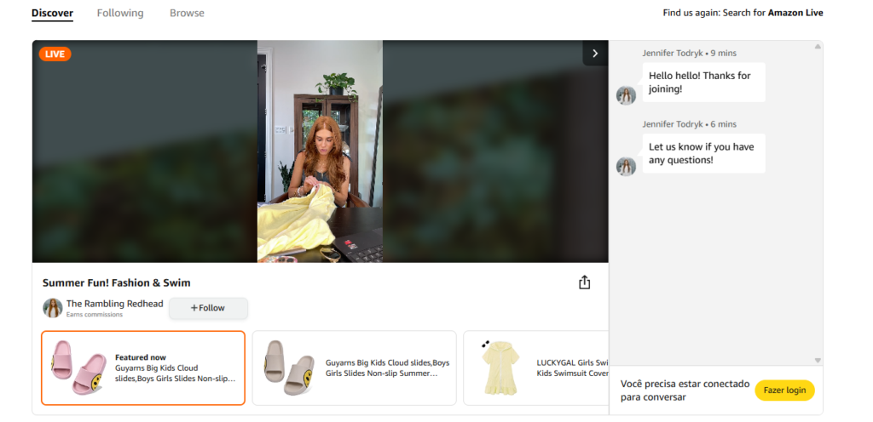873x422 pixels.
Task: Click the orange LIVE badge
Action: (55, 54)
